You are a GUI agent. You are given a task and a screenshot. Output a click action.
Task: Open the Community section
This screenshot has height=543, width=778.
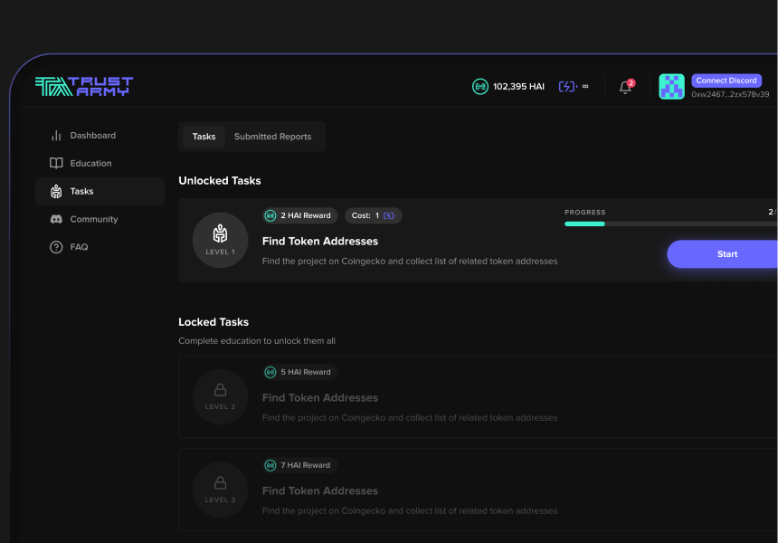click(x=100, y=219)
